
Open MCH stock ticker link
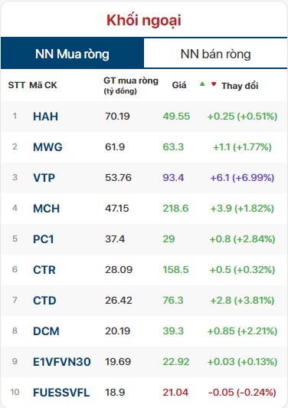(46, 209)
